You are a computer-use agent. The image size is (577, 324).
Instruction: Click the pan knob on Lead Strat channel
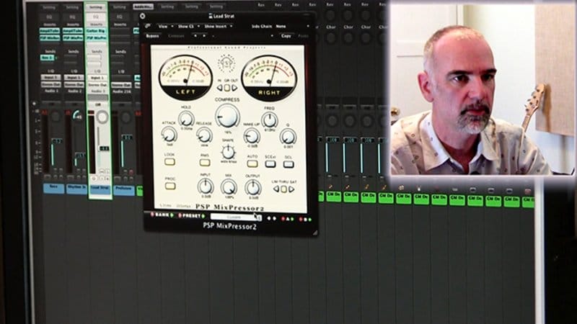pyautogui.click(x=102, y=117)
